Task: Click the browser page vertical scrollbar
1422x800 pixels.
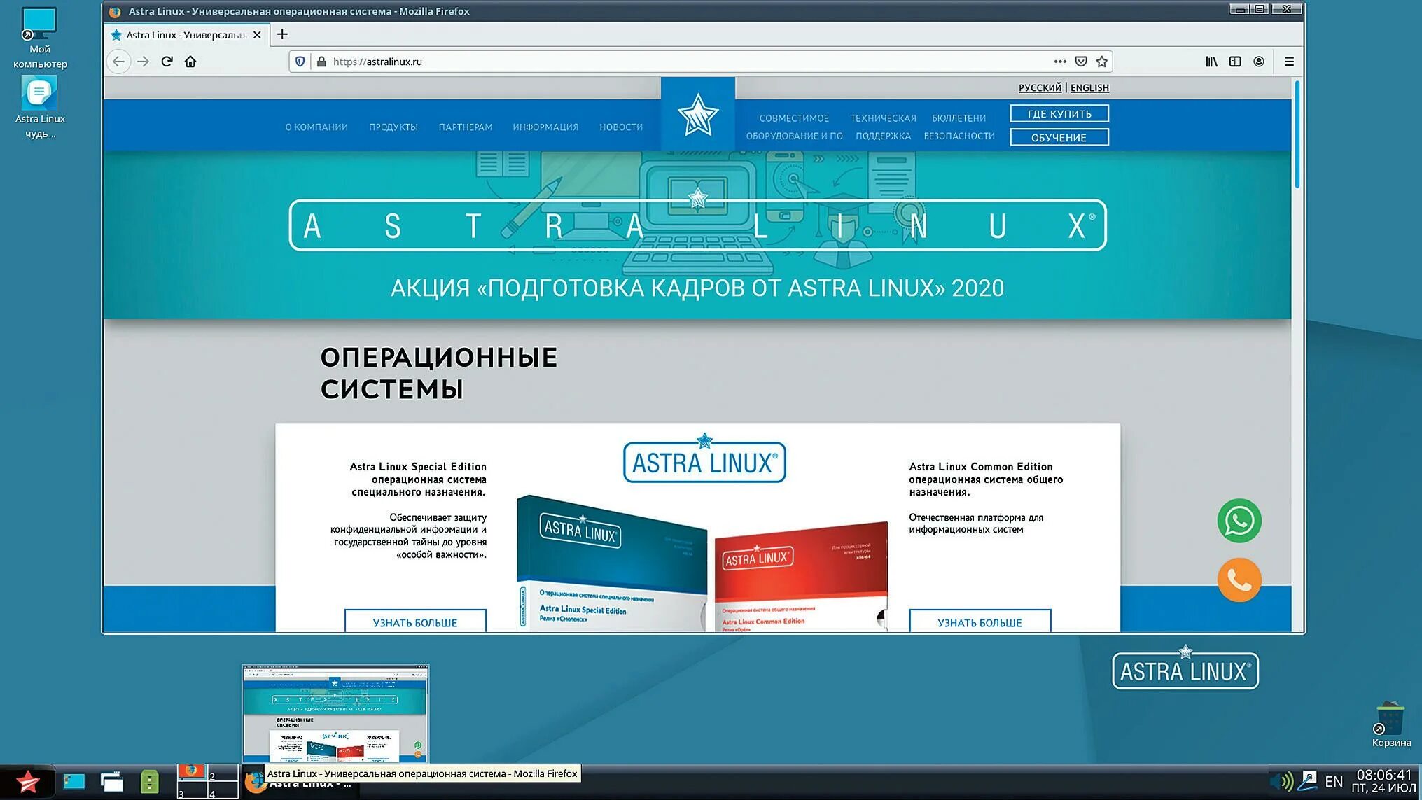Action: (1297, 133)
